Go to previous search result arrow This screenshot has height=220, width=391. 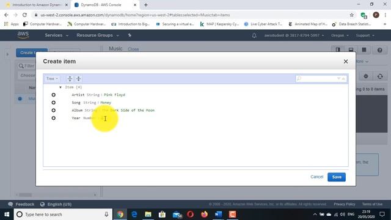[343, 79]
